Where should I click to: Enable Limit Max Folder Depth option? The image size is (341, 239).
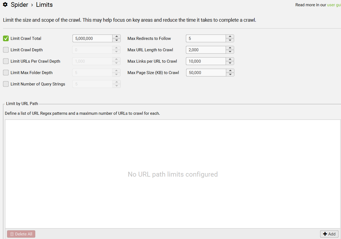pos(6,73)
